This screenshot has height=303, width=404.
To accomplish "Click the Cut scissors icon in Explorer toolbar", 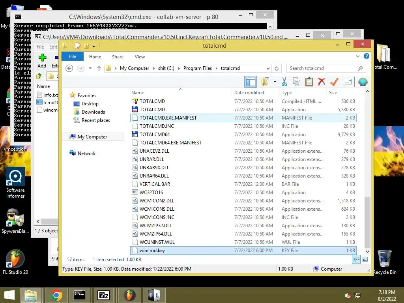I will (x=284, y=82).
